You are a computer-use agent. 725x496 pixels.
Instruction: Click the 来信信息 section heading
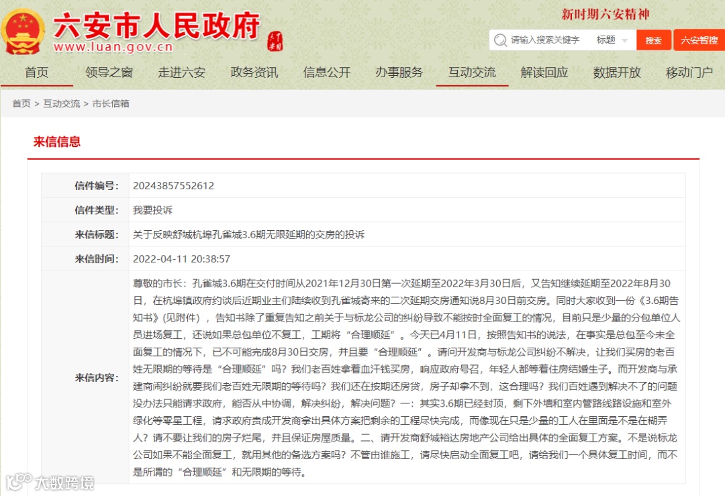[x=57, y=142]
